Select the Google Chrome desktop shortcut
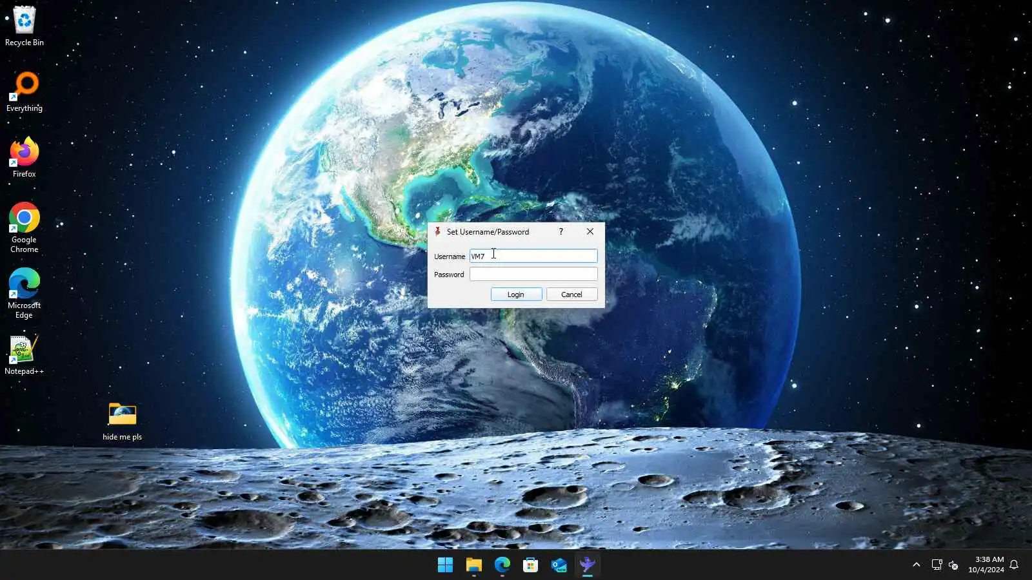 coord(25,227)
